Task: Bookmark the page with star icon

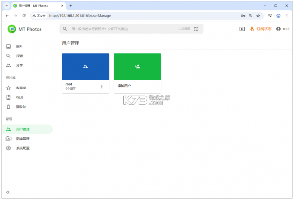Action: coord(258,16)
